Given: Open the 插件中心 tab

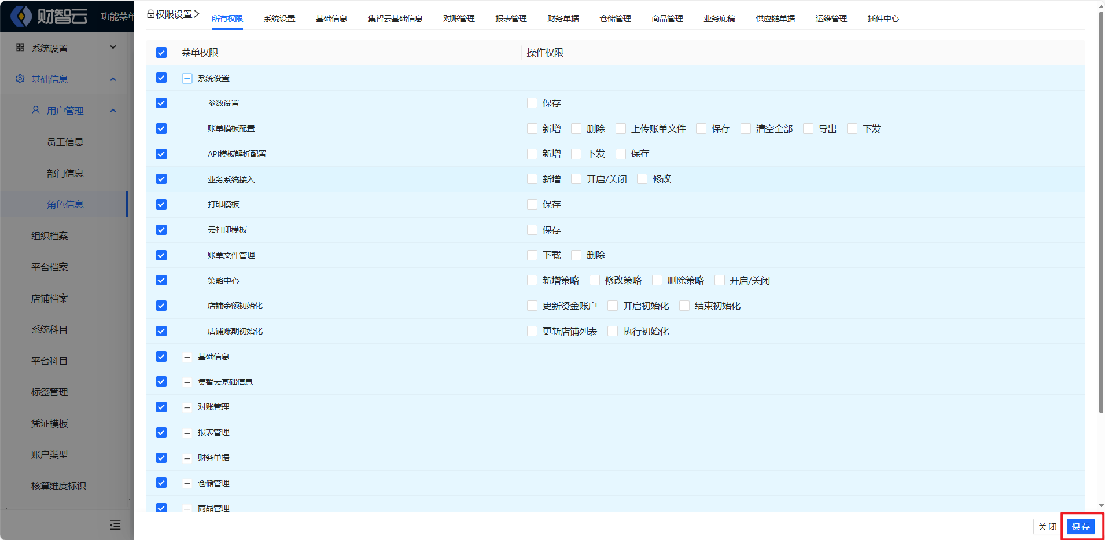Looking at the screenshot, I should (x=883, y=19).
